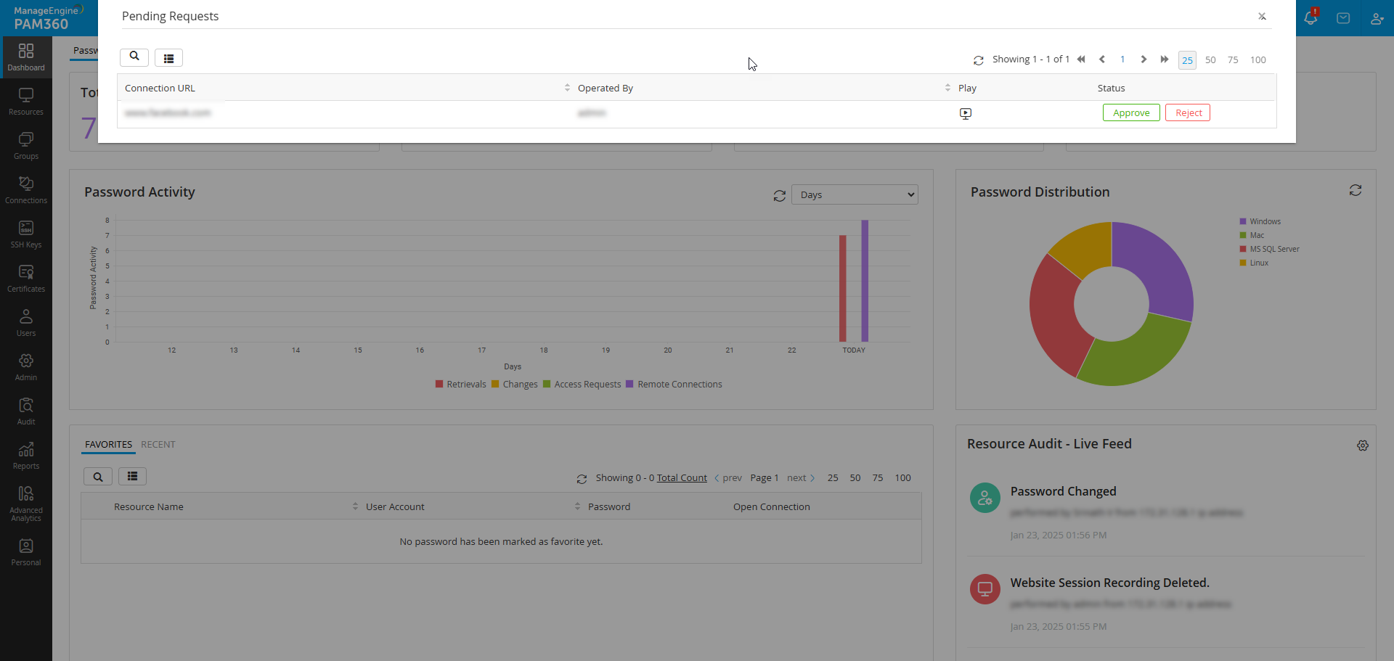The image size is (1394, 661).
Task: Go to Resources in the sidebar
Action: click(26, 102)
